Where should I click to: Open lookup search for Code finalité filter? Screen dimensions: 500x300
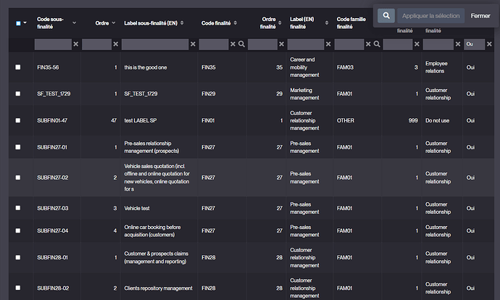click(x=241, y=44)
